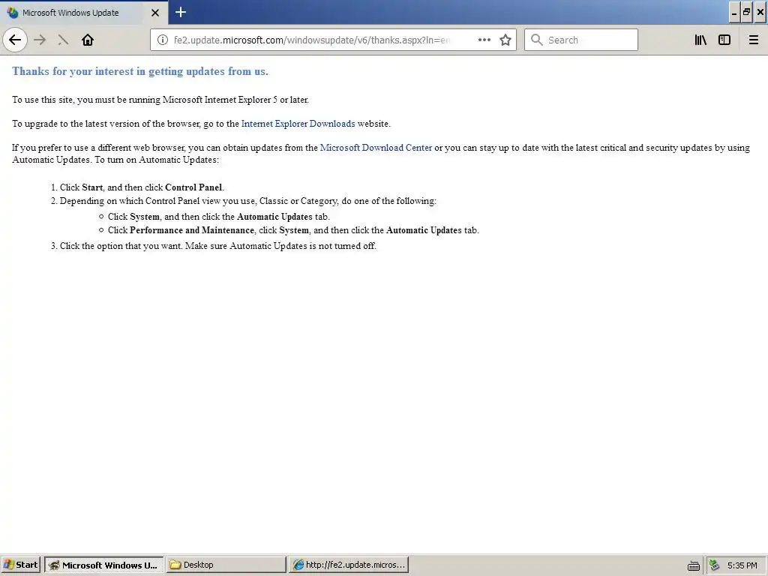Click the 'Performance and Maintenance' bold text
Viewport: 768px width, 576px height.
191,230
